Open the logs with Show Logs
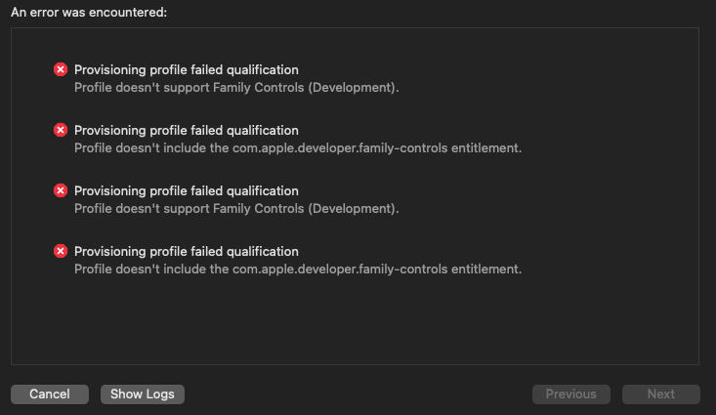Image resolution: width=716 pixels, height=415 pixels. (x=143, y=394)
